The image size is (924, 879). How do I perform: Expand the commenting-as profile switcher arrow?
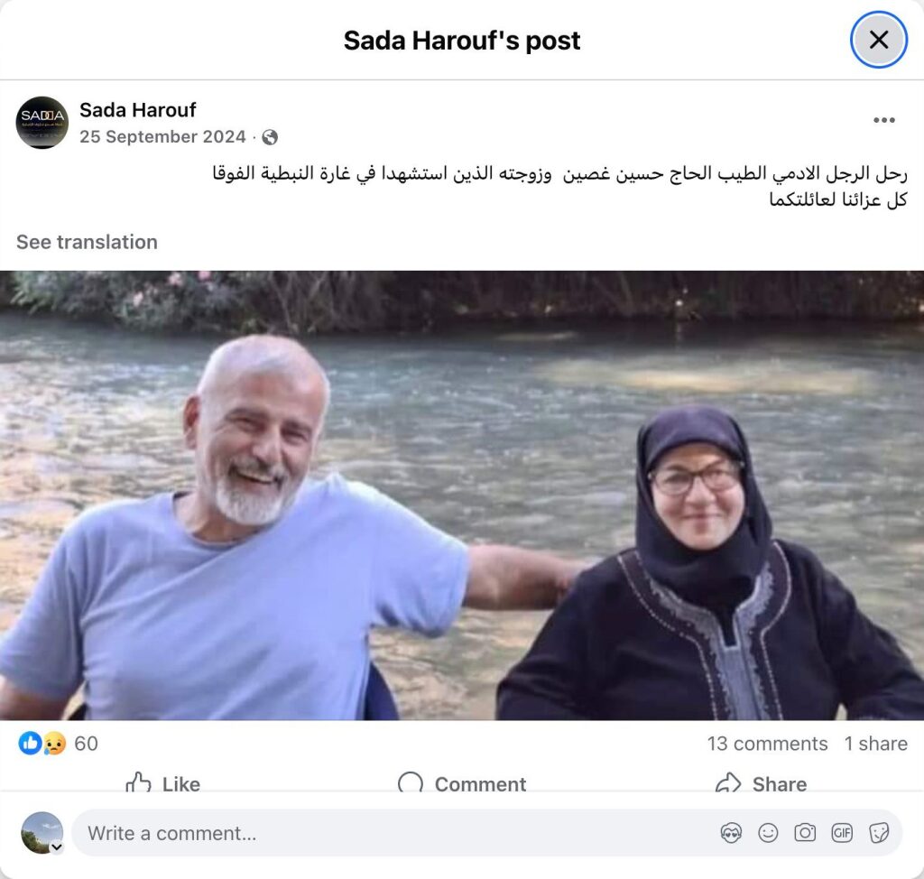click(57, 847)
